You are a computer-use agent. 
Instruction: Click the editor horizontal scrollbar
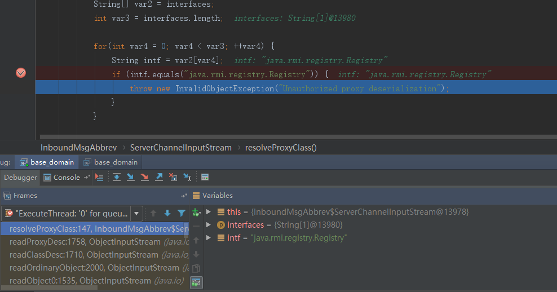tap(298, 137)
